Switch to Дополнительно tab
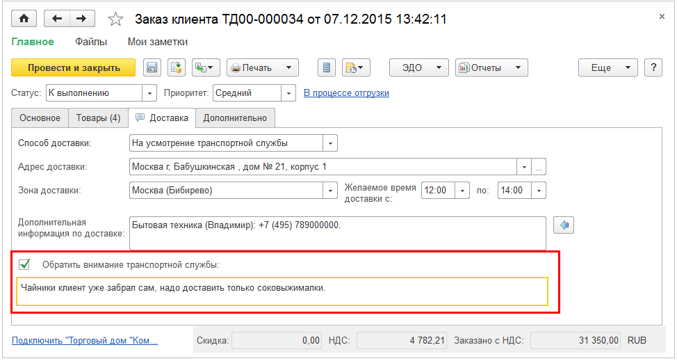Image resolution: width=677 pixels, height=361 pixels. pos(236,118)
